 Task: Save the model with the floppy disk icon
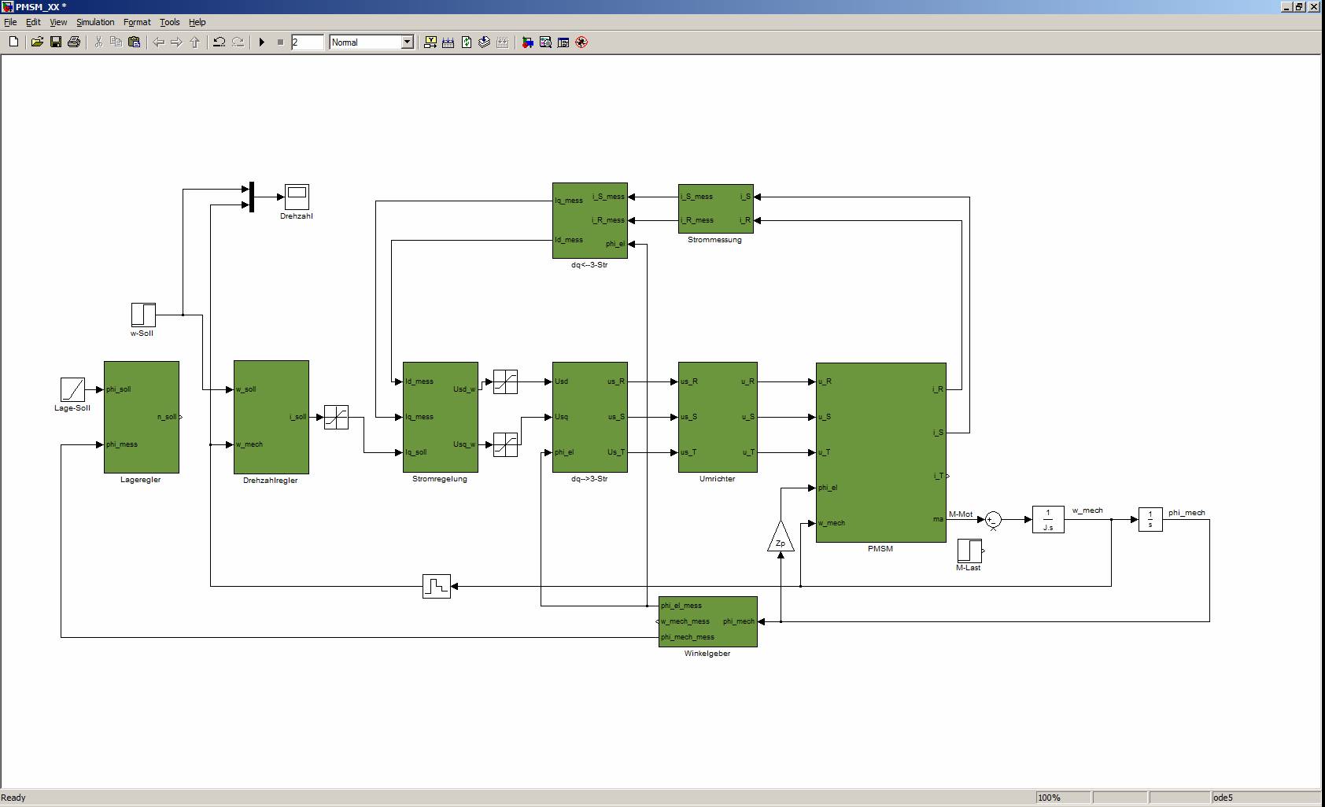(x=55, y=42)
